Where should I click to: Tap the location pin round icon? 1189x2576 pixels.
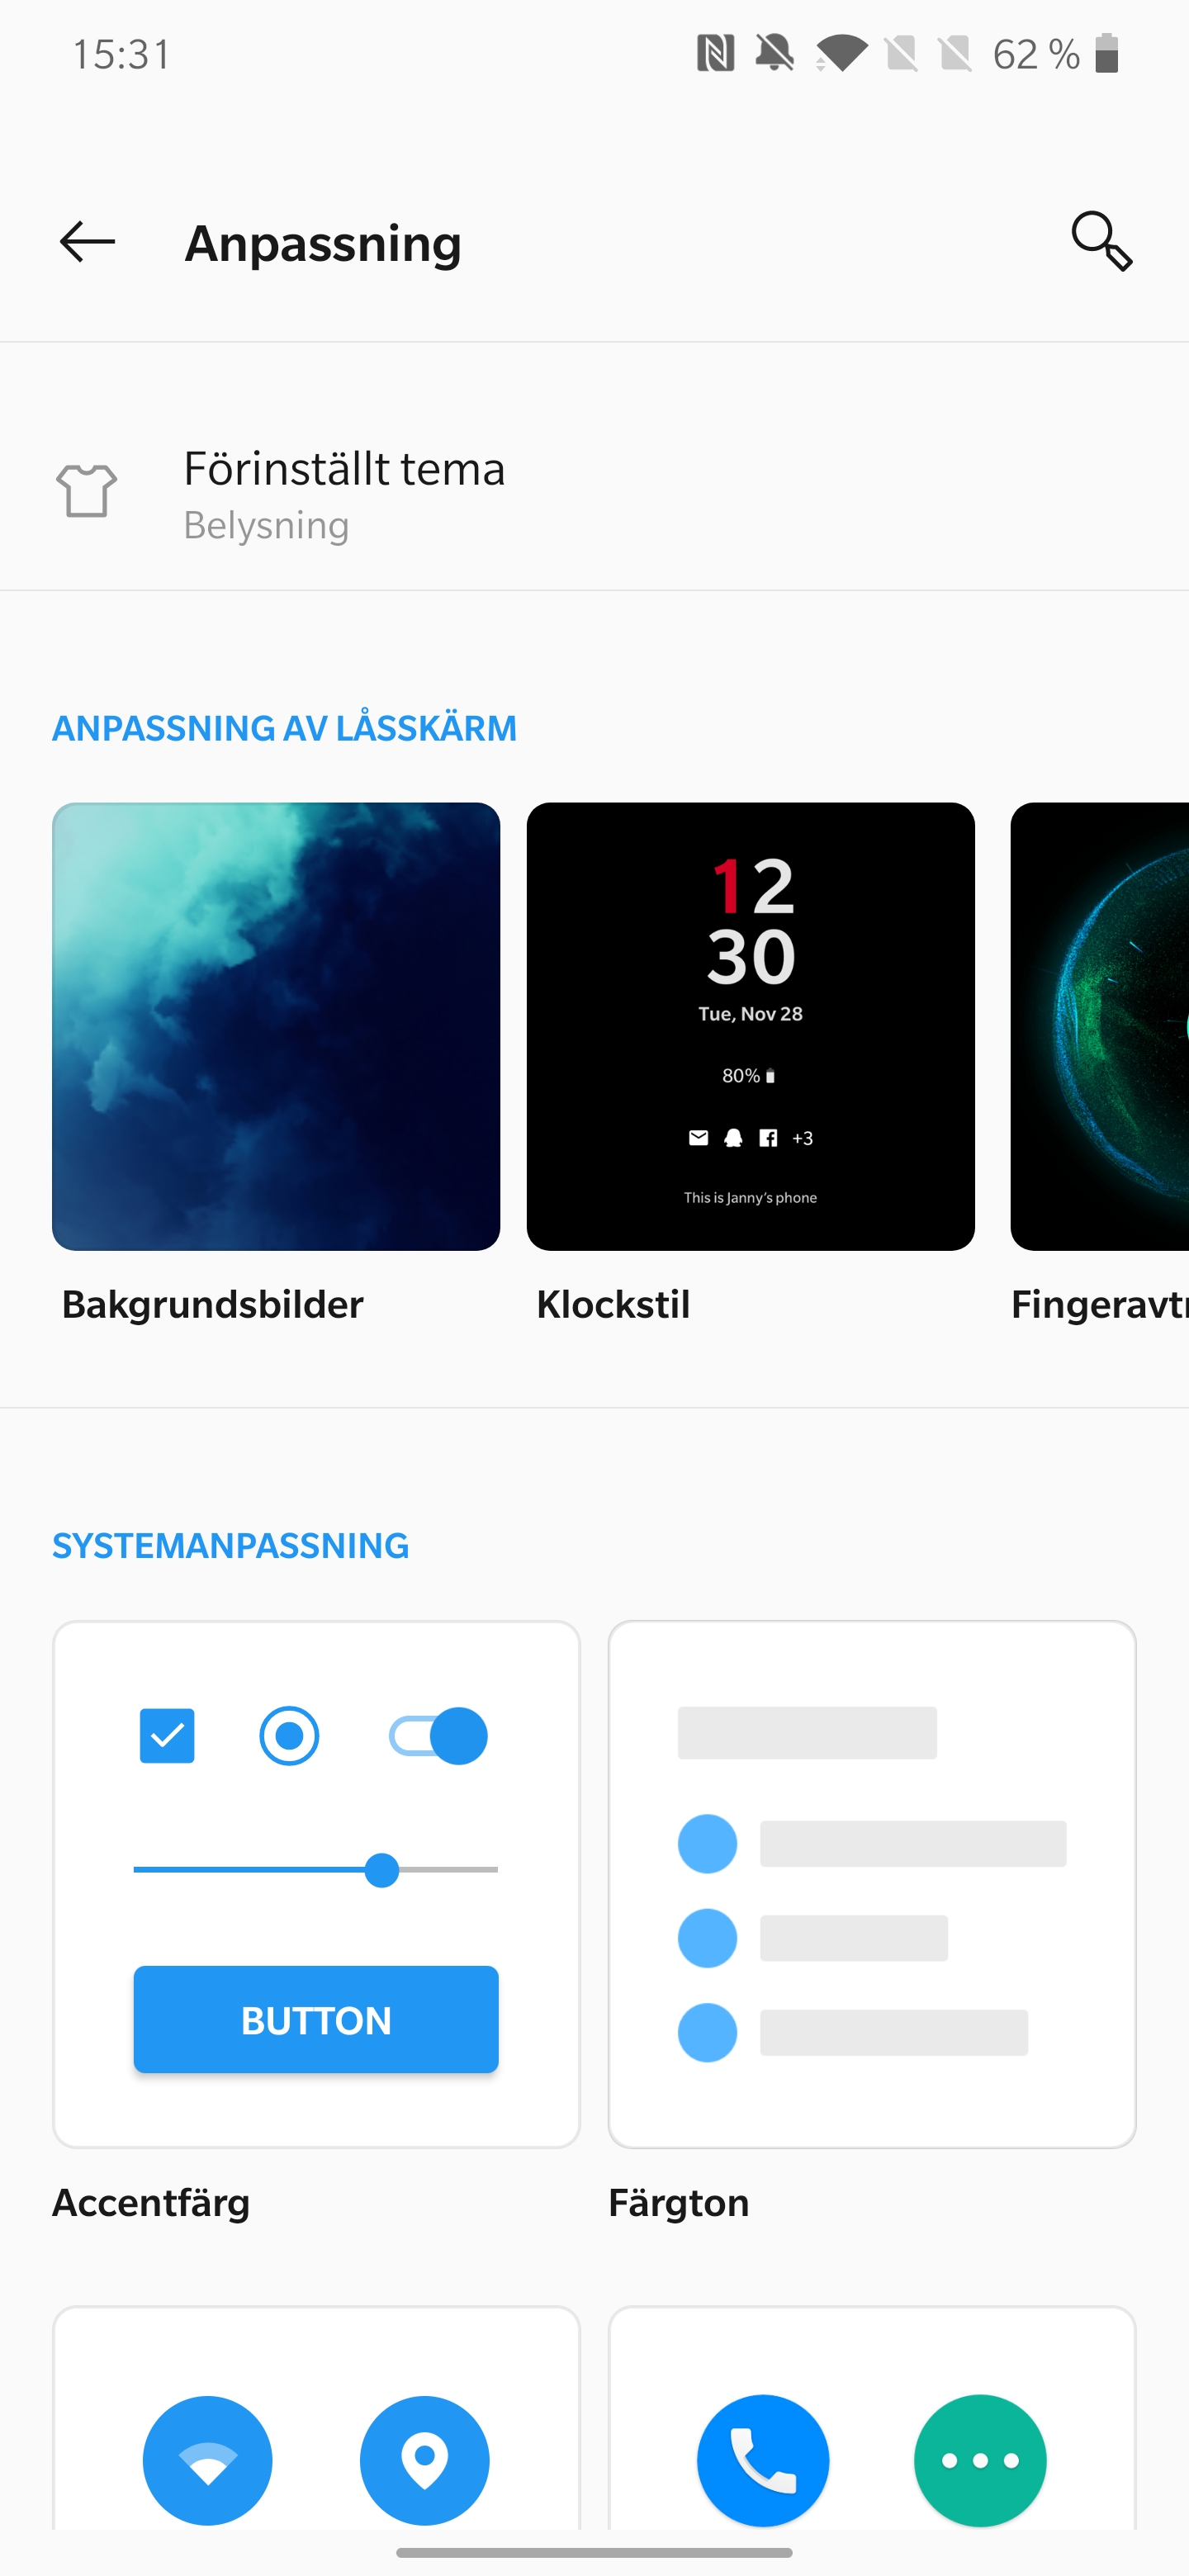[x=425, y=2460]
